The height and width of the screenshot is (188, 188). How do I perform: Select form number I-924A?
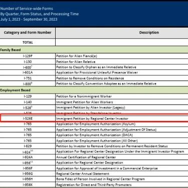coord(28,157)
